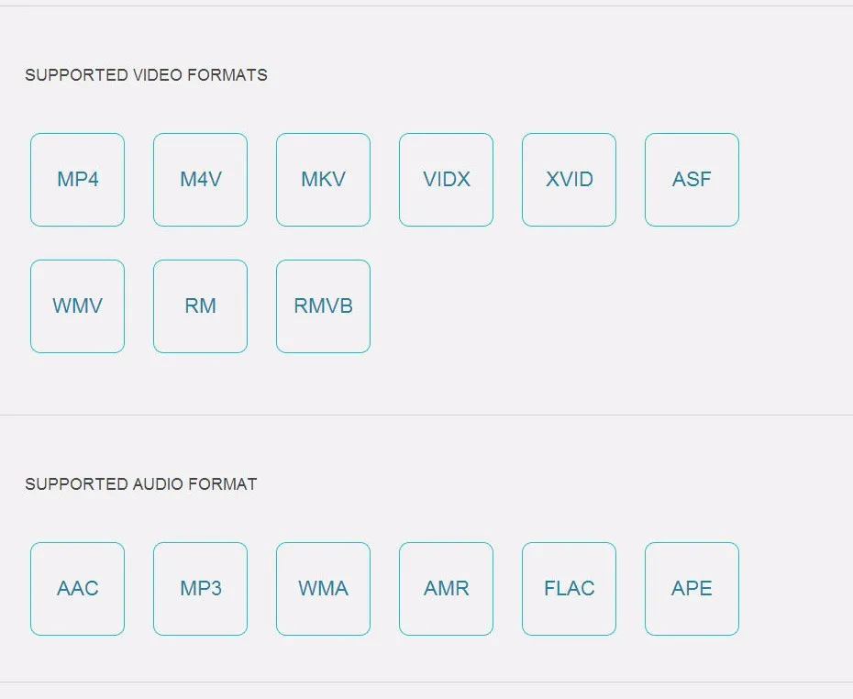853x699 pixels.
Task: Click empty space right of RMVB tile
Action: coord(569,306)
